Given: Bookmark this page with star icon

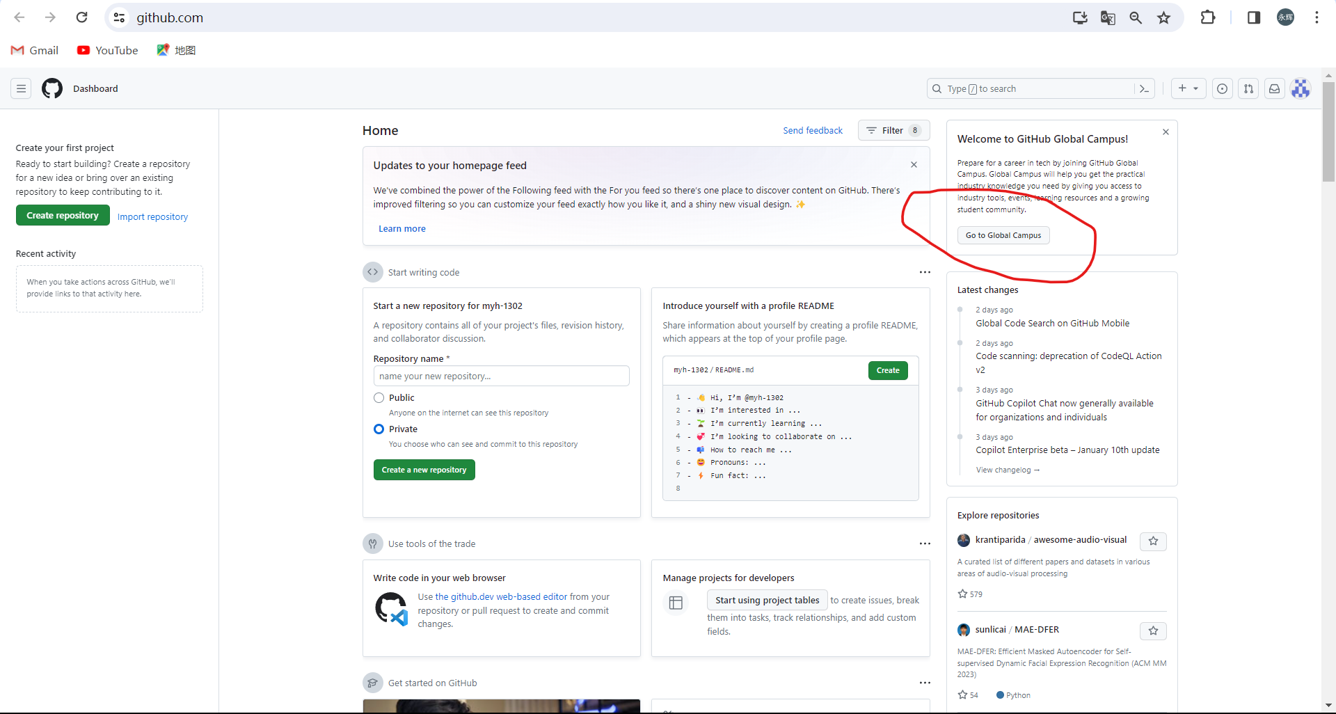Looking at the screenshot, I should point(1163,17).
